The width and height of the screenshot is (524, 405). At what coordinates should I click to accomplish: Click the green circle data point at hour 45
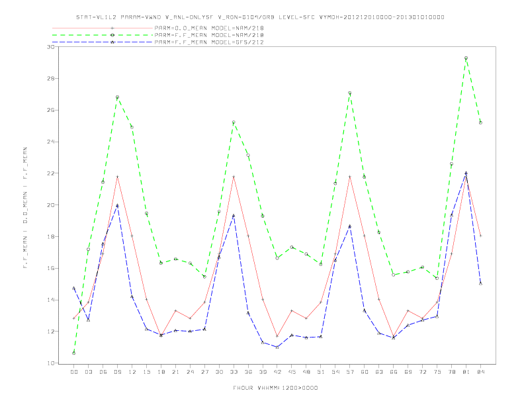pos(292,247)
